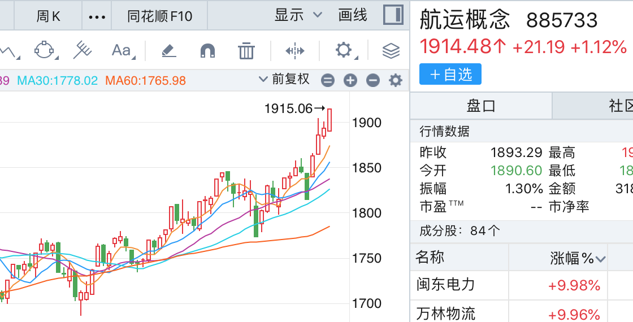633x322 pixels.
Task: Choose the Aa text annotation tool
Action: point(122,50)
